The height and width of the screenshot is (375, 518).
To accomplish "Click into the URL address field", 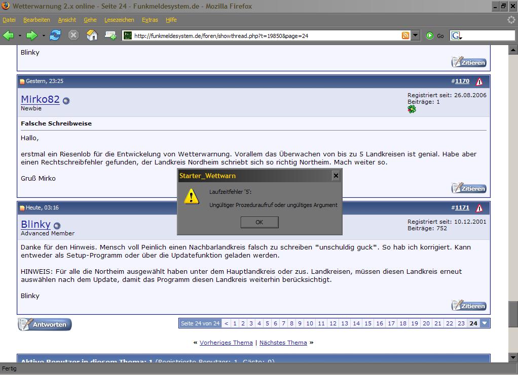I will [264, 36].
